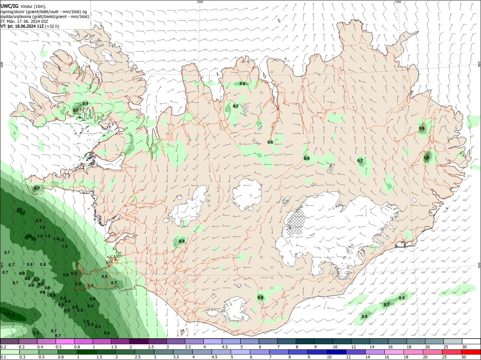This screenshot has height=360, width=481.
Task: Click the '0.5' value label in the Westfjords
Action: 85,103
